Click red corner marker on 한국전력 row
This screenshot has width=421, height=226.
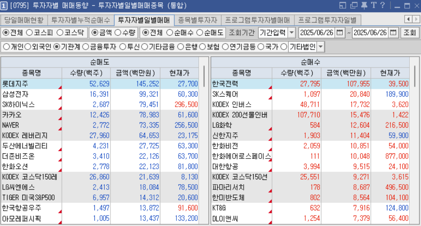pyautogui.click(x=270, y=87)
